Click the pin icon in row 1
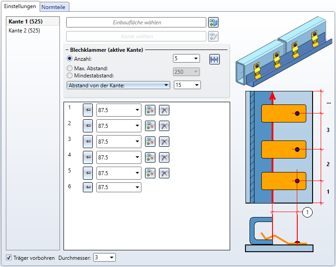The height and width of the screenshot is (267, 336). click(x=88, y=110)
